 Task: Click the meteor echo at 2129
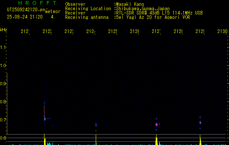(x=200, y=123)
